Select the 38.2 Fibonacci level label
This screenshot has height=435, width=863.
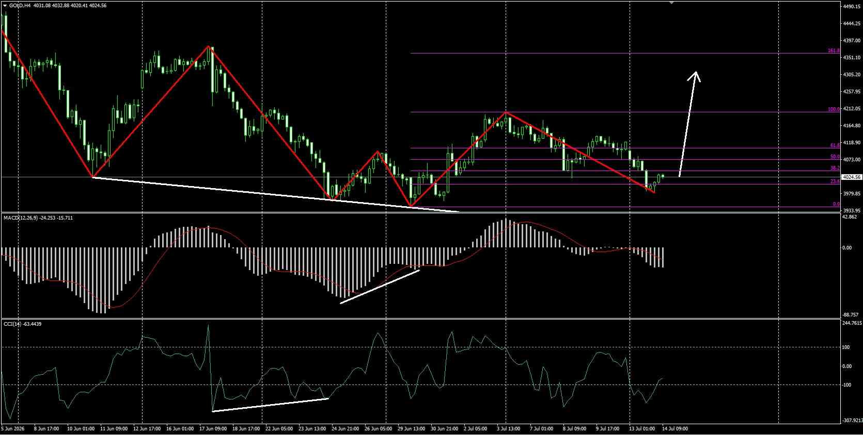point(835,168)
